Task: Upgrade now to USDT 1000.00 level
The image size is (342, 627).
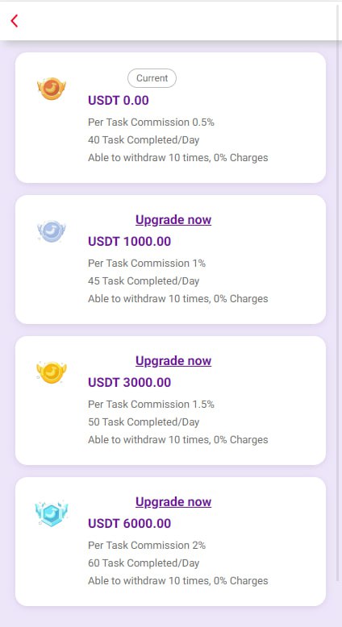Action: (173, 220)
